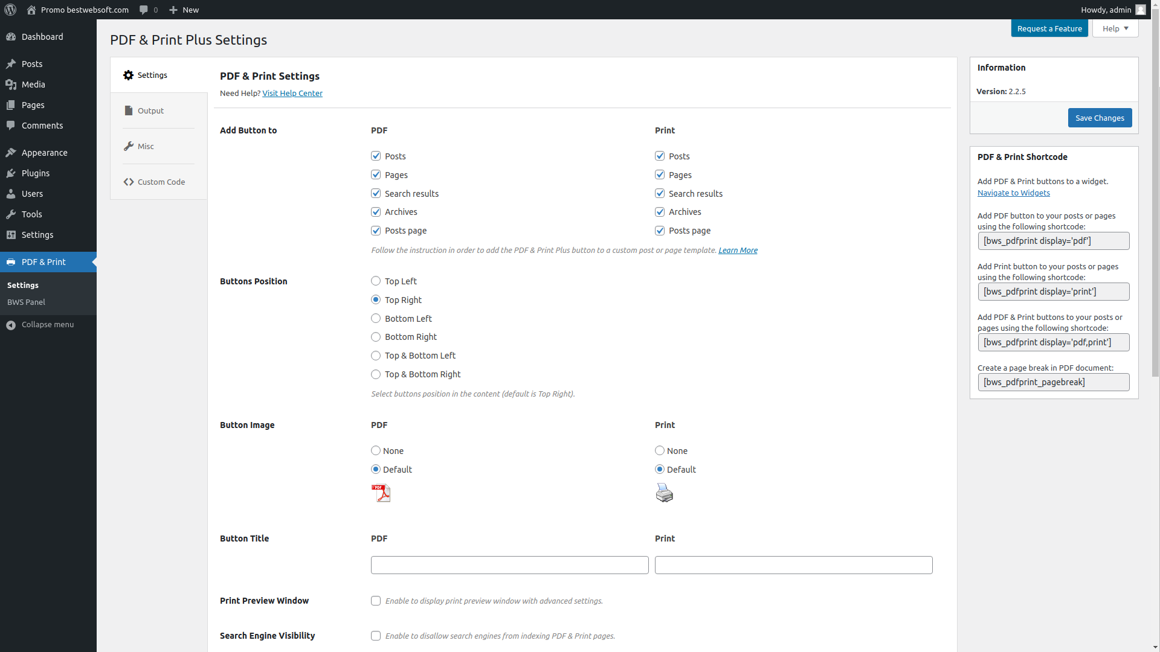The height and width of the screenshot is (652, 1160).
Task: Click the Comments speech bubble sidebar icon
Action: tap(11, 126)
